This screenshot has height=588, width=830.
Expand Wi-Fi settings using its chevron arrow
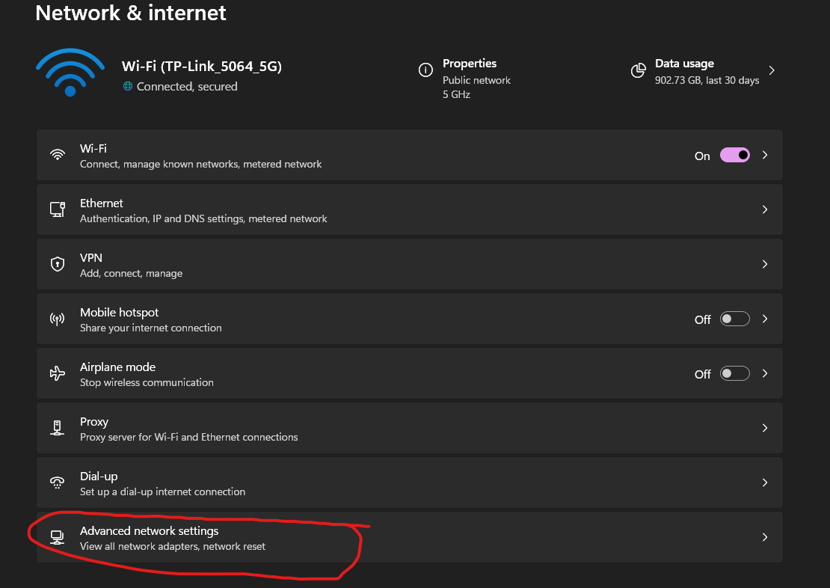[x=765, y=155]
